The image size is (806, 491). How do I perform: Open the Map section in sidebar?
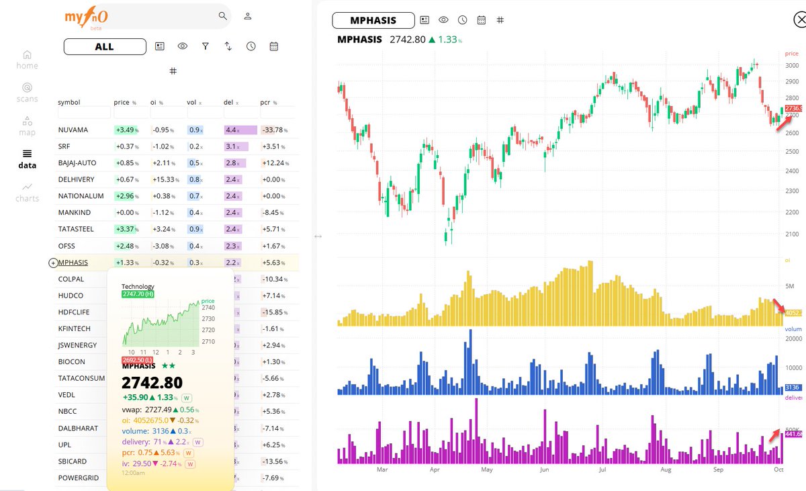pyautogui.click(x=27, y=126)
